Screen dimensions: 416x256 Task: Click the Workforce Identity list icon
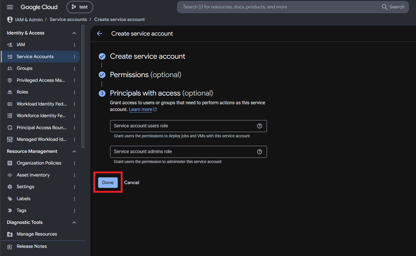pyautogui.click(x=10, y=116)
